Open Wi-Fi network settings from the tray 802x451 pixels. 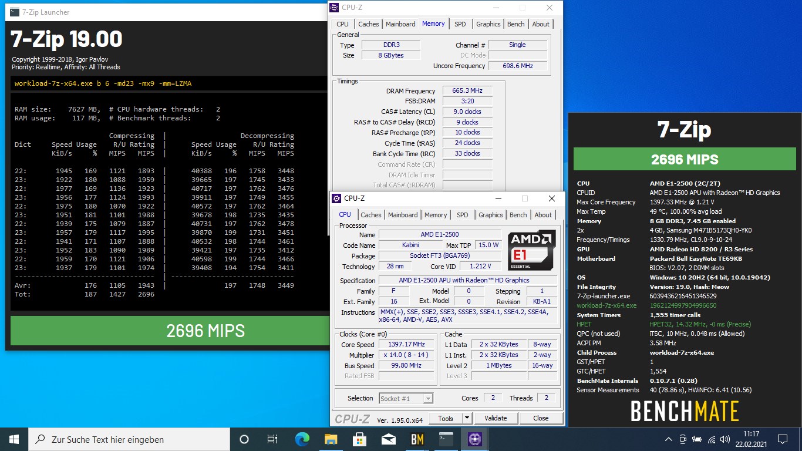712,439
